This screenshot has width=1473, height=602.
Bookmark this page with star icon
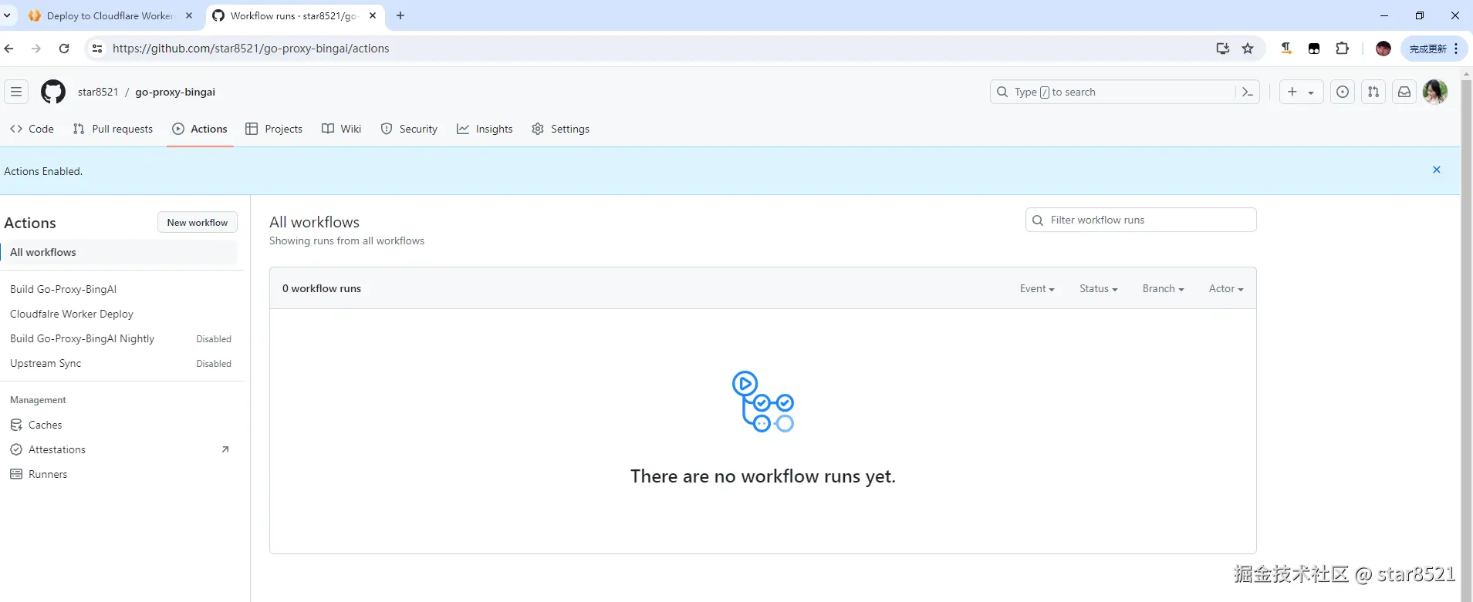[1248, 49]
